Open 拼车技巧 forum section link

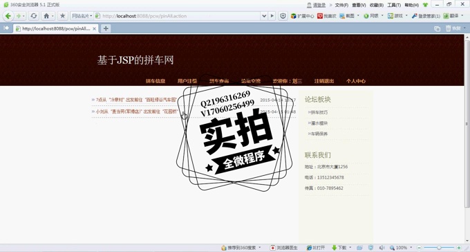[x=319, y=112]
